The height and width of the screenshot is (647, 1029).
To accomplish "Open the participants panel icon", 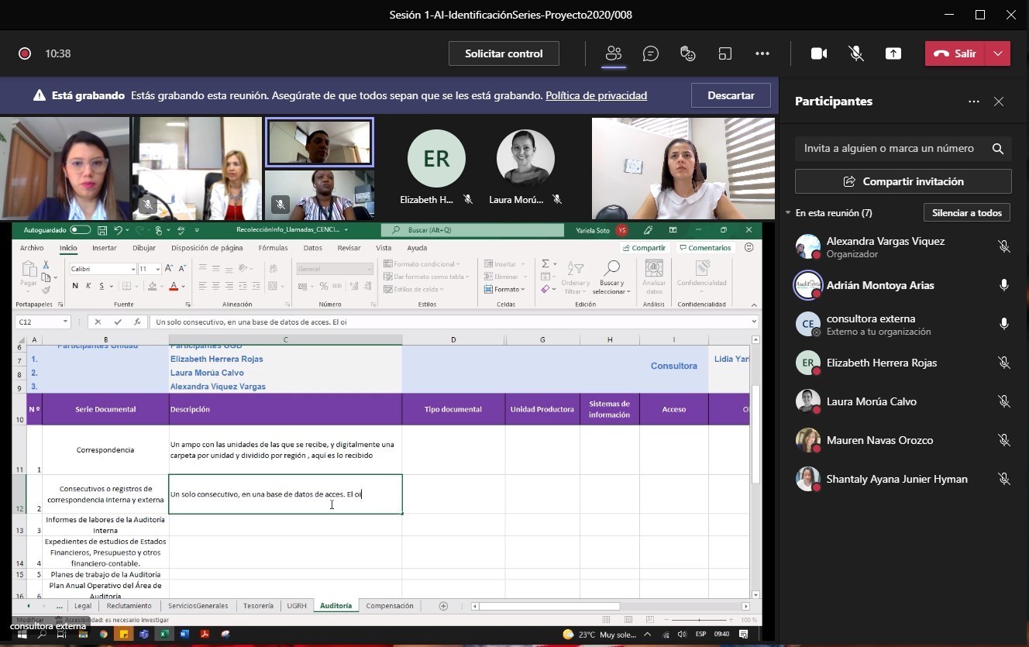I will point(614,53).
